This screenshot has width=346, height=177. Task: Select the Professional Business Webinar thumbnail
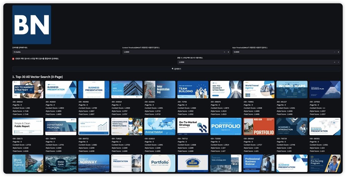click(x=259, y=163)
